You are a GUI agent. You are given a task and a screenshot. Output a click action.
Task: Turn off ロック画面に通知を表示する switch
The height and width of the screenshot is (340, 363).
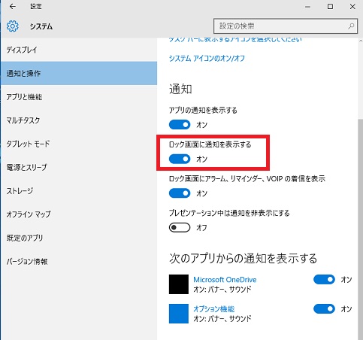tap(180, 159)
